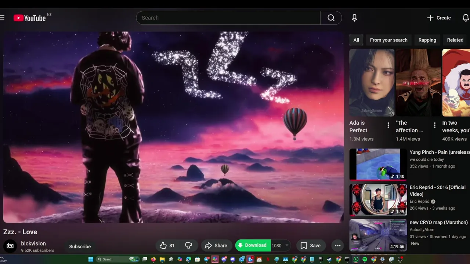Image resolution: width=470 pixels, height=264 pixels.
Task: Open Eric Reprid - 2016 Official Video title
Action: [437, 191]
